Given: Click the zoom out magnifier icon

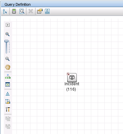Looking at the screenshot, I should [7, 59].
